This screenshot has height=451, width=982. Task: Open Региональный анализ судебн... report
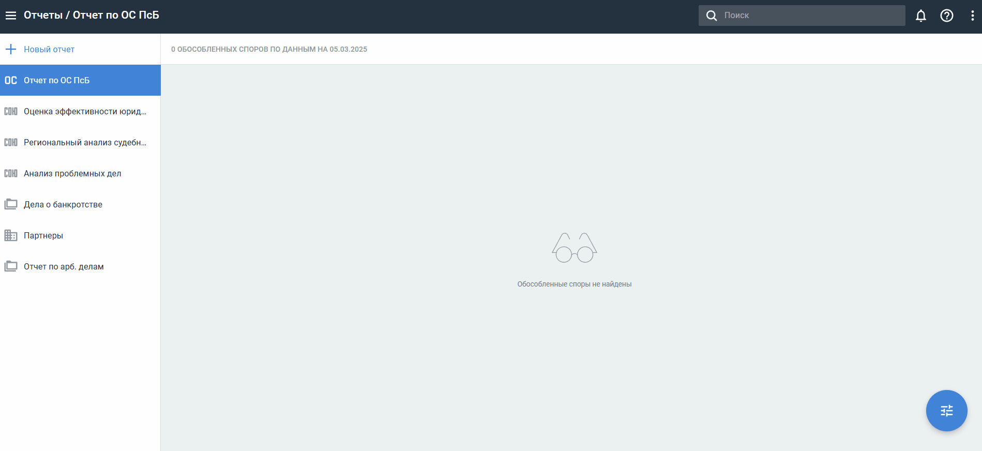(85, 142)
